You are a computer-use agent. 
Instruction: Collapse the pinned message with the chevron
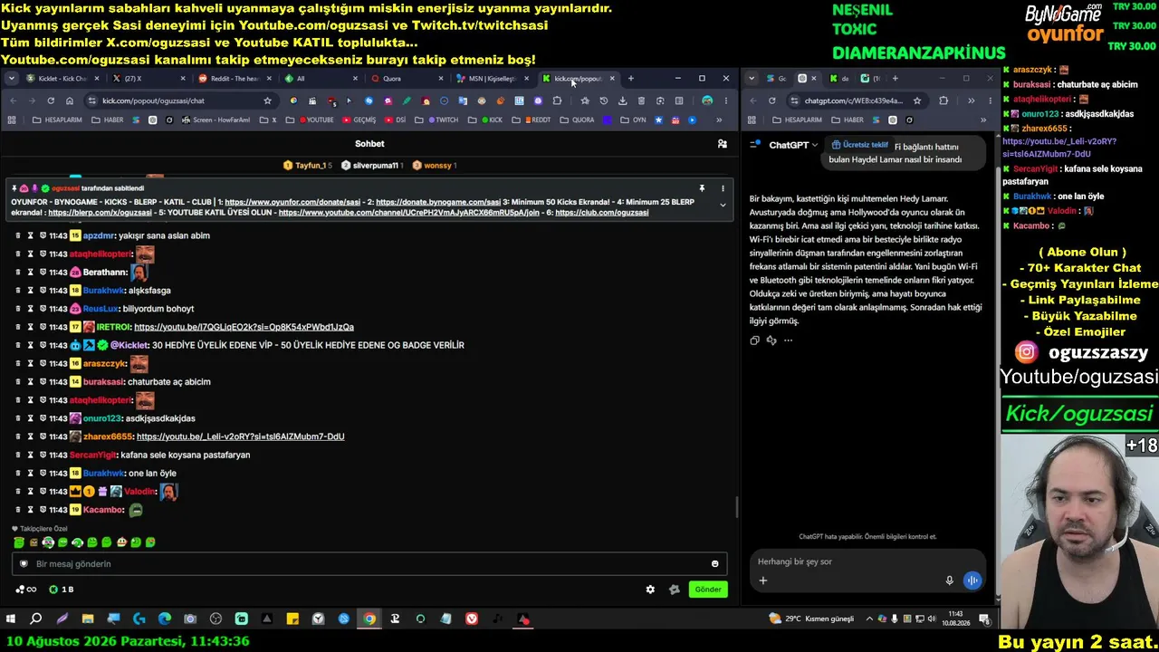click(723, 206)
